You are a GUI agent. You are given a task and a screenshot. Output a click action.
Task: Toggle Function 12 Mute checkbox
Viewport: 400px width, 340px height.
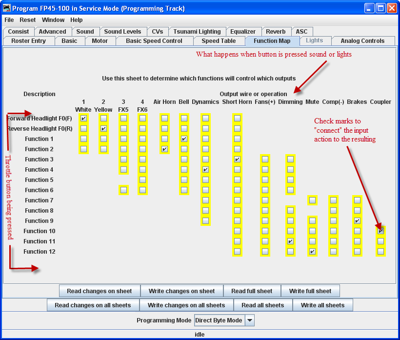pyautogui.click(x=312, y=252)
